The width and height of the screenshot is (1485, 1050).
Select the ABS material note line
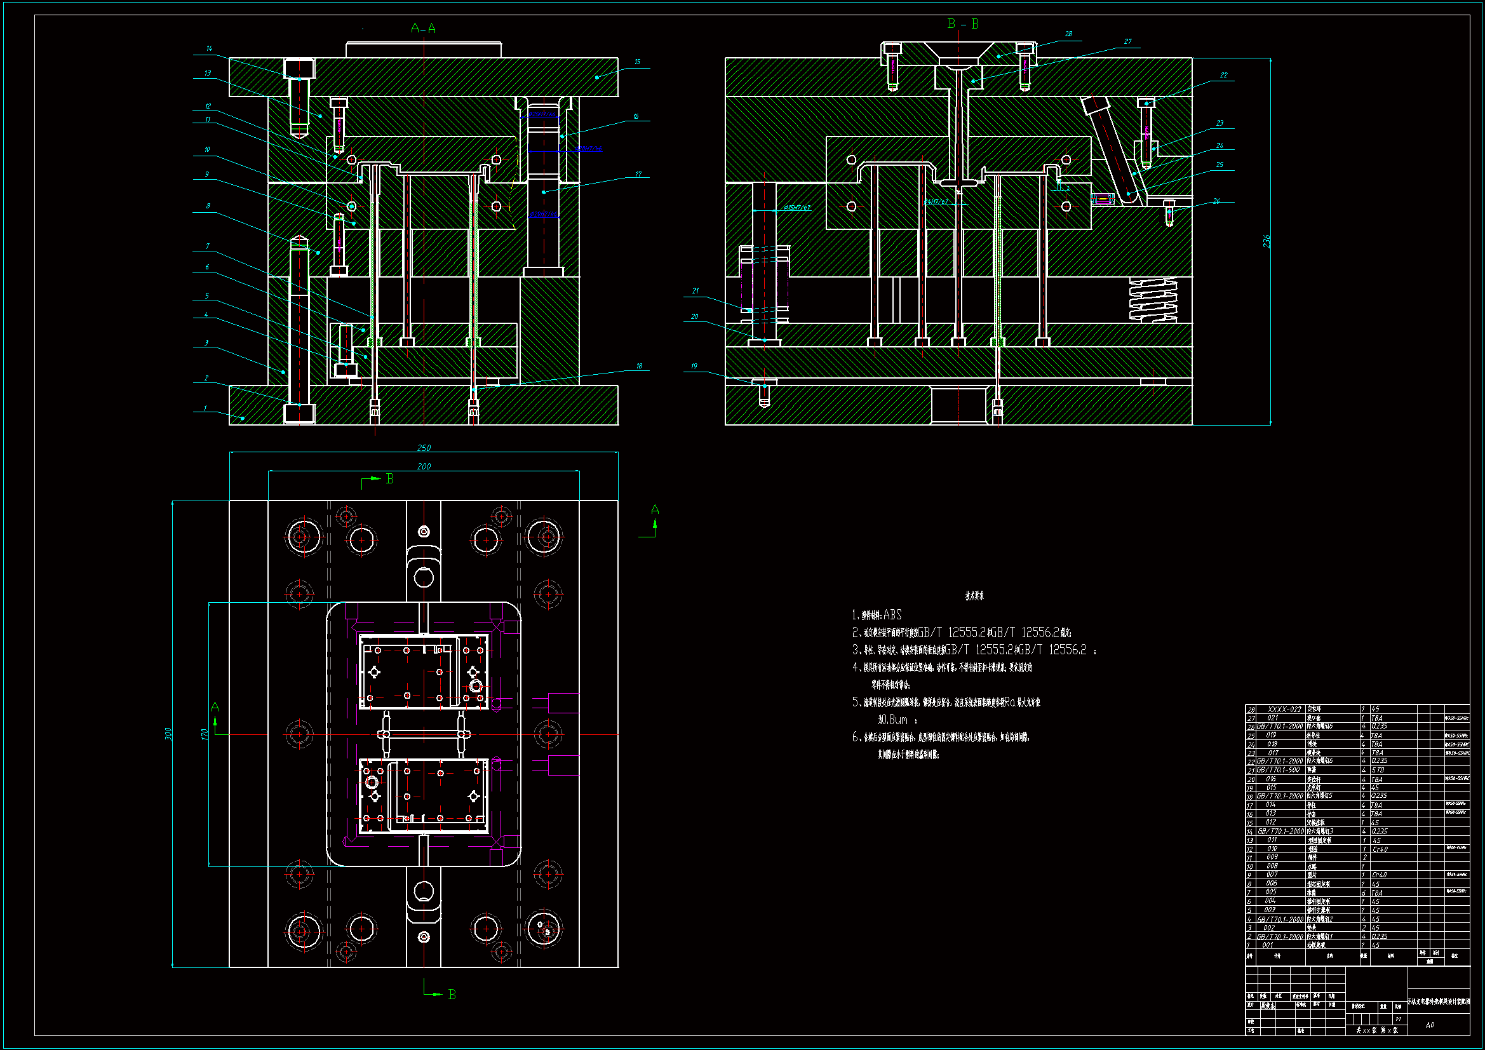point(877,616)
